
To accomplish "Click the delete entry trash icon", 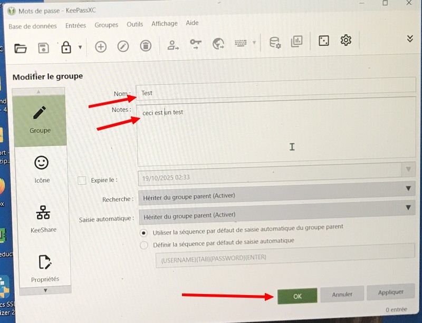I will tap(146, 46).
